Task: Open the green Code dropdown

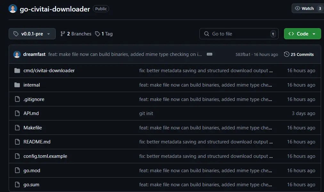Action: 302,34
